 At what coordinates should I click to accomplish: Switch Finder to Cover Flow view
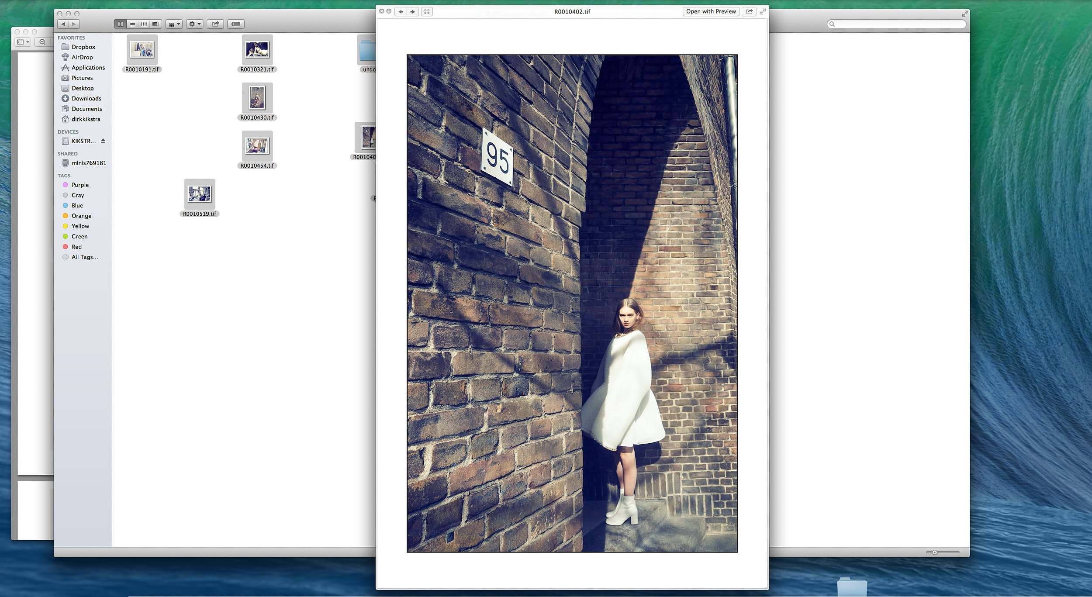click(x=156, y=24)
